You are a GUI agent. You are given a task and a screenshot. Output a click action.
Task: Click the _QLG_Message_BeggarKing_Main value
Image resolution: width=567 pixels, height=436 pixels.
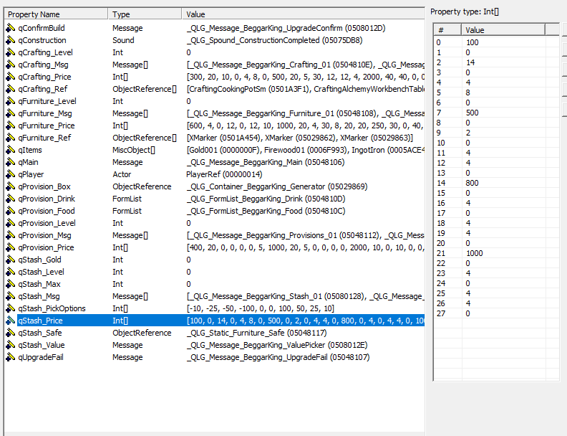pyautogui.click(x=266, y=162)
